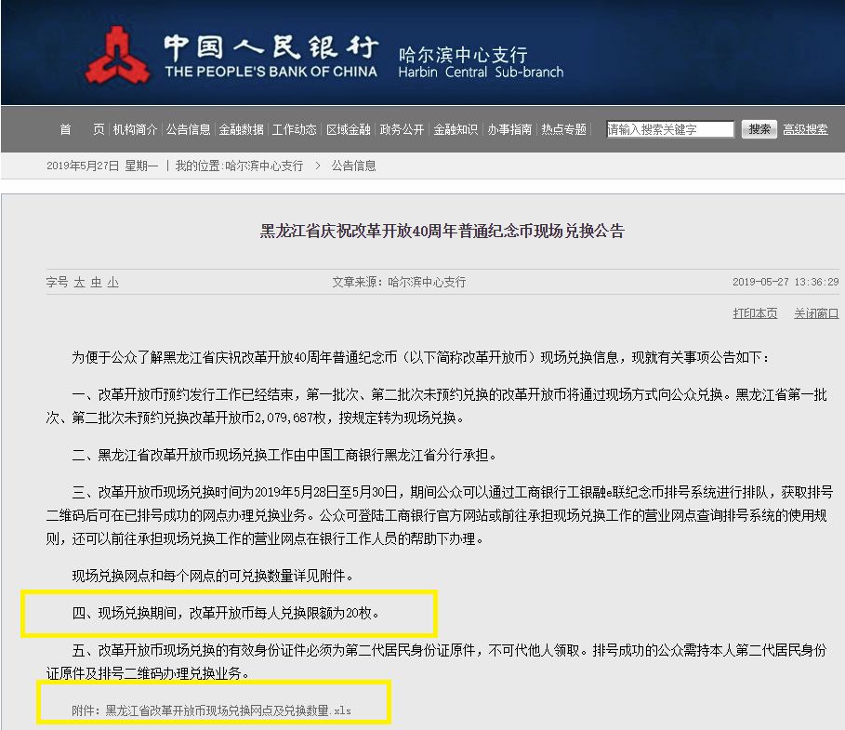Viewport: 845px width, 730px height.
Task: Set font size to 大
Action: pos(79,283)
